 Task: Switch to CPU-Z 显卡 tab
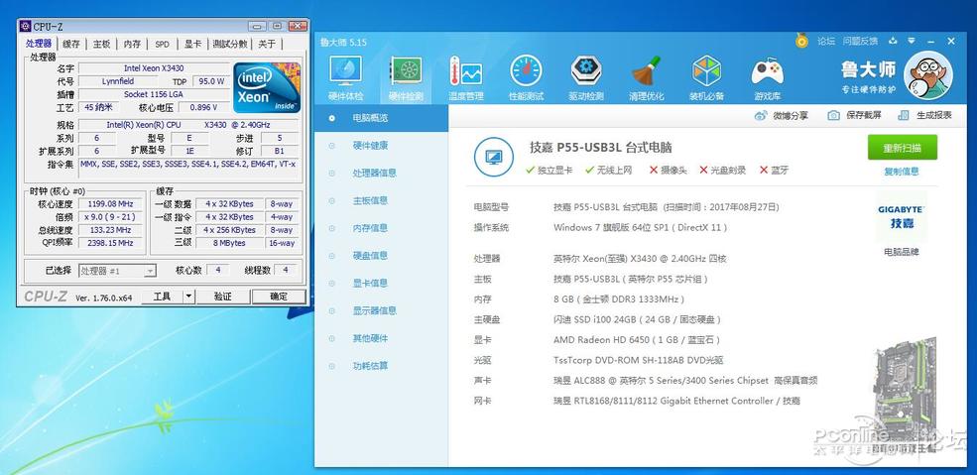pyautogui.click(x=192, y=45)
